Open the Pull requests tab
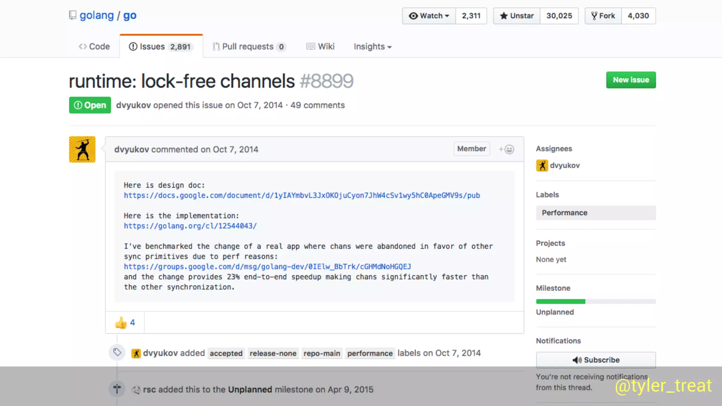Viewport: 722px width, 406px height. (249, 47)
